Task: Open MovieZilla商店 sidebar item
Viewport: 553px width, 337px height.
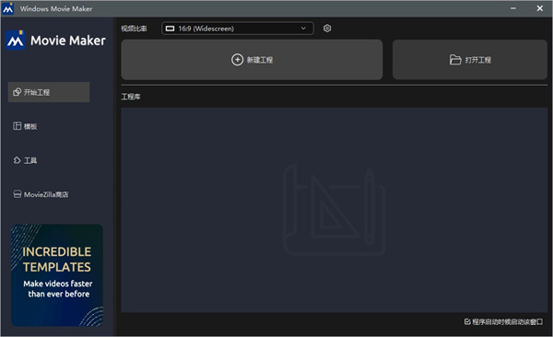Action: pyautogui.click(x=41, y=194)
